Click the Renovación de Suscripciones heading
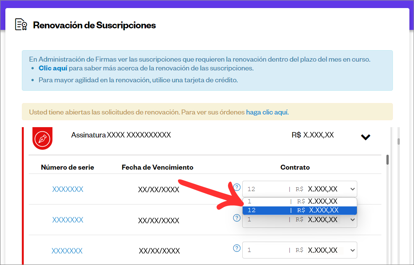Viewport: 414px width, 265px height. (94, 25)
